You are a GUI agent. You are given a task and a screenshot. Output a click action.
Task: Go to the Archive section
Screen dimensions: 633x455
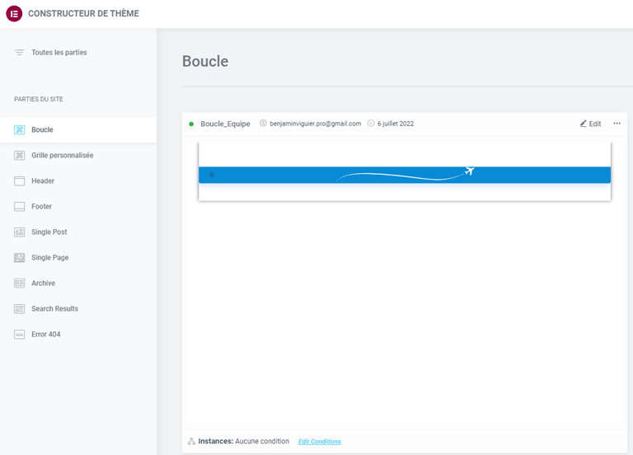point(43,284)
